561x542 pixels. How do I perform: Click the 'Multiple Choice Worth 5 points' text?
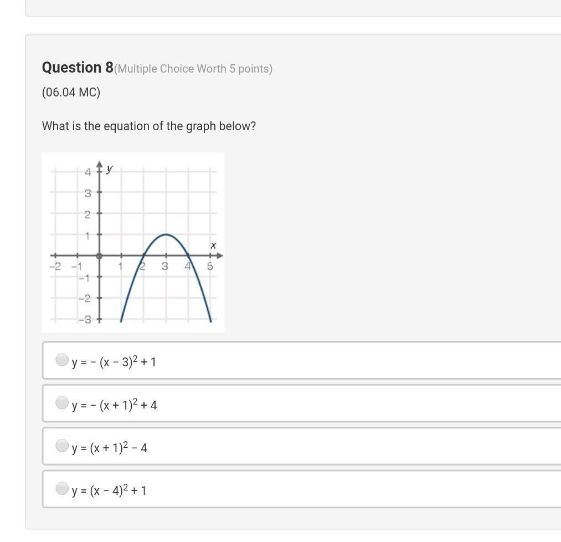pyautogui.click(x=193, y=69)
